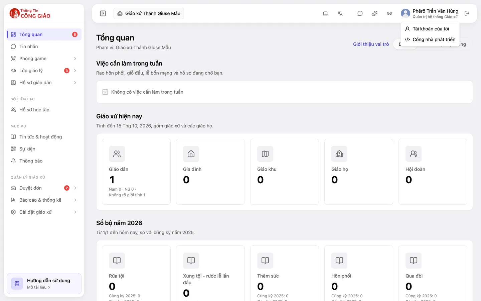Click the log out icon beside the user name
Viewport: 481px width, 301px height.
pyautogui.click(x=467, y=13)
